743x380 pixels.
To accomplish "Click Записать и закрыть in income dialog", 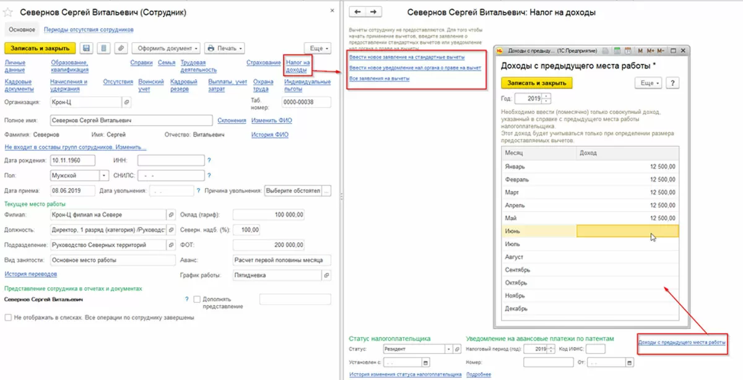I will 536,82.
